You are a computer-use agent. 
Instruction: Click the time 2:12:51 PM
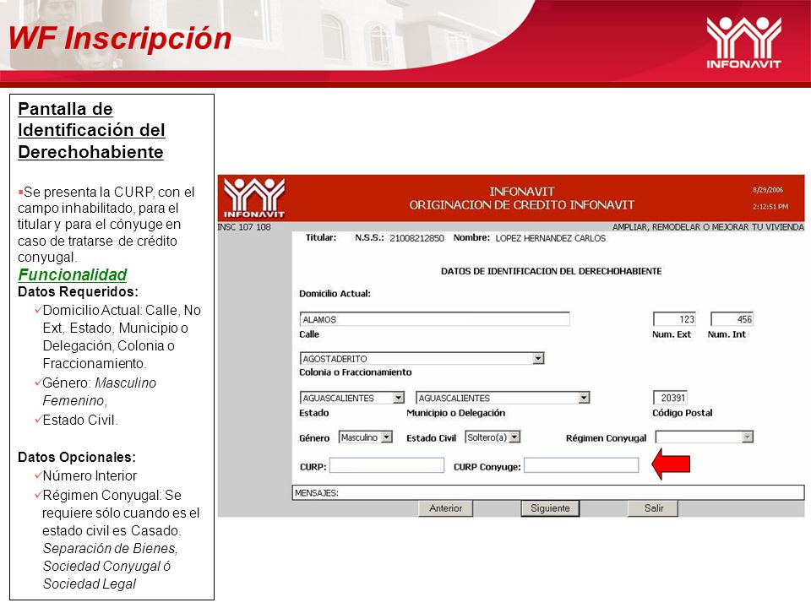(770, 207)
